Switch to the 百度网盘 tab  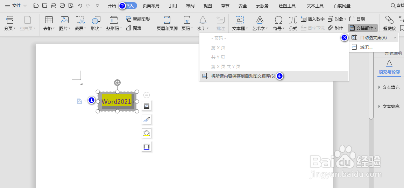[x=342, y=6]
